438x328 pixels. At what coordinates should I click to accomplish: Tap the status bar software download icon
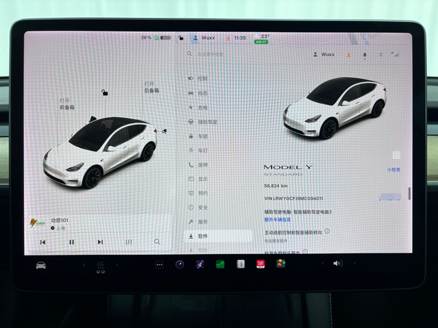[228, 38]
